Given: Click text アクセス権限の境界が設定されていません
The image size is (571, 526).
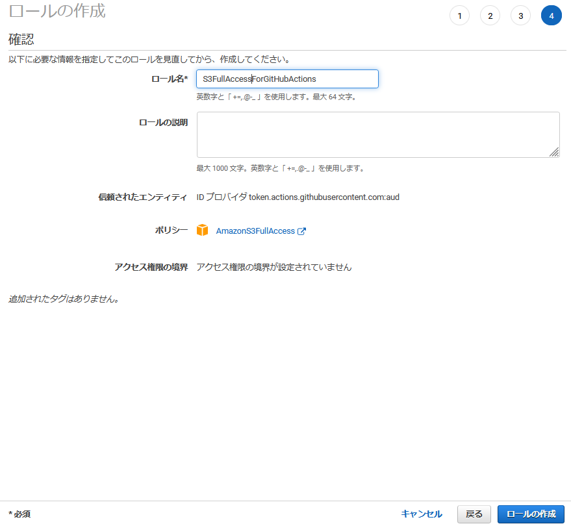Looking at the screenshot, I should pyautogui.click(x=274, y=267).
